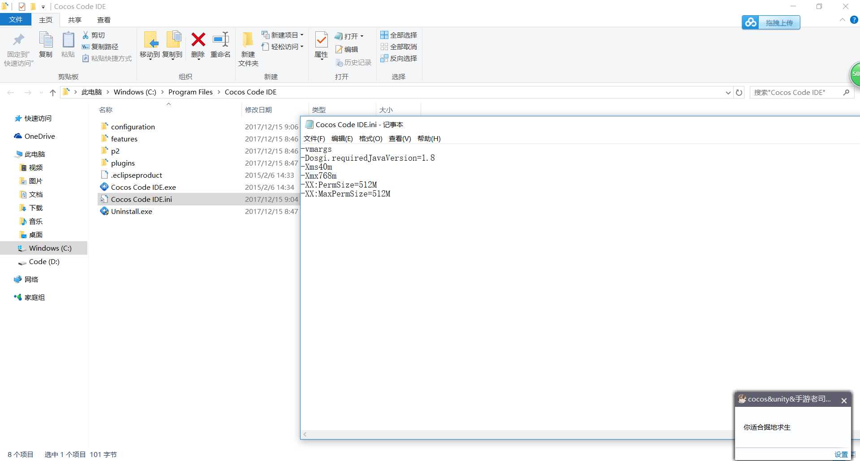Collapse the ribbon with the caret
860x461 pixels.
842,20
